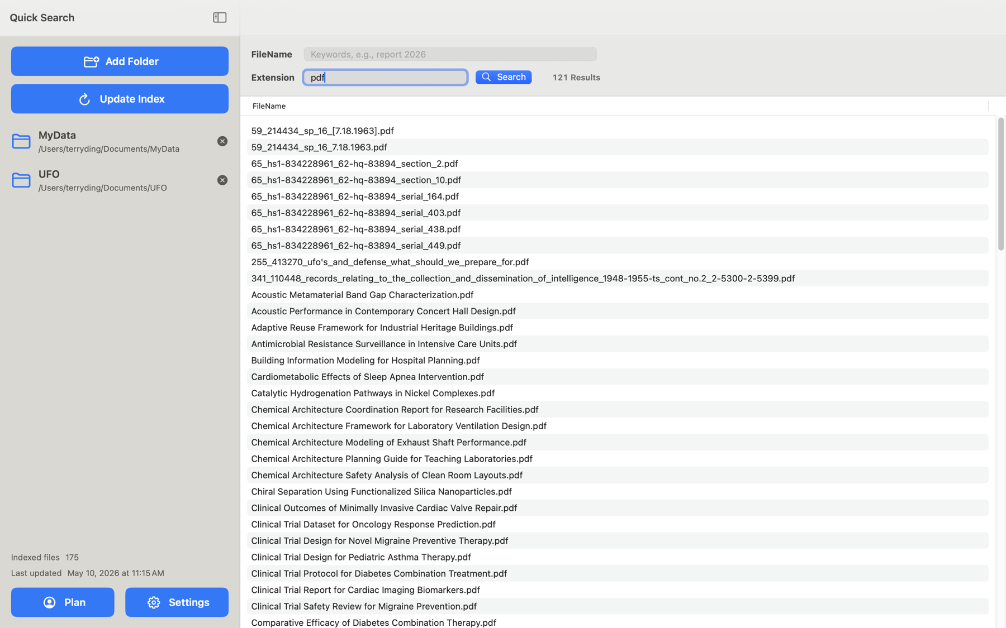Click the Add Folder button

point(120,61)
